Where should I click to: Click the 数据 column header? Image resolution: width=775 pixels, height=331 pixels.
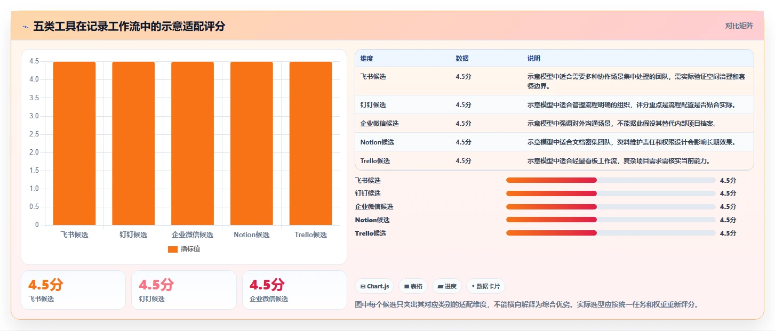coord(462,59)
